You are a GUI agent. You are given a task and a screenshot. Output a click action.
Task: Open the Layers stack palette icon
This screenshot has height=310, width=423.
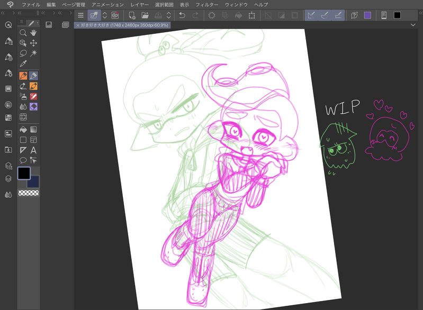tap(8, 178)
